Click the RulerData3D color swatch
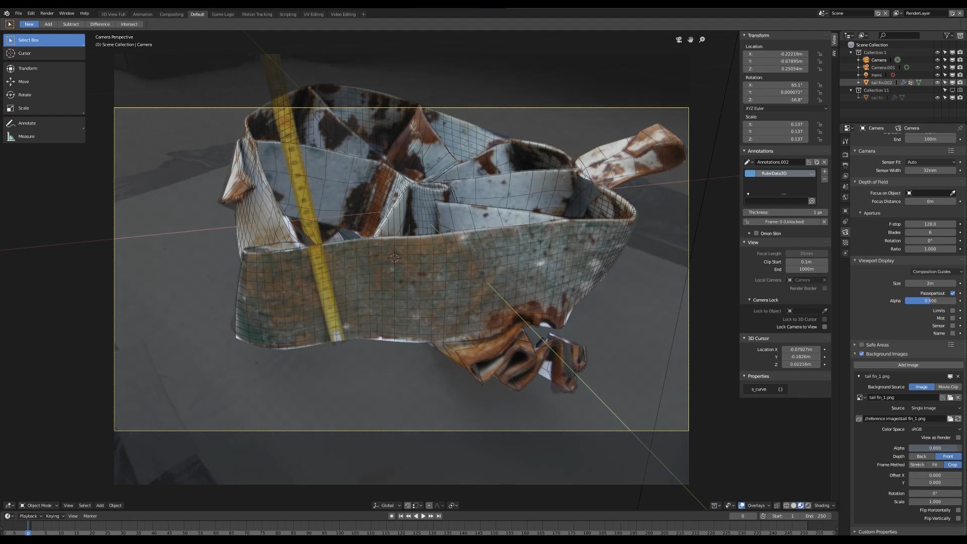Image resolution: width=967 pixels, height=544 pixels. (750, 173)
